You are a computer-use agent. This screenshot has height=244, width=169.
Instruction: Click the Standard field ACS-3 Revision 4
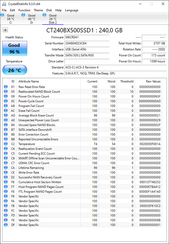(x=115, y=67)
